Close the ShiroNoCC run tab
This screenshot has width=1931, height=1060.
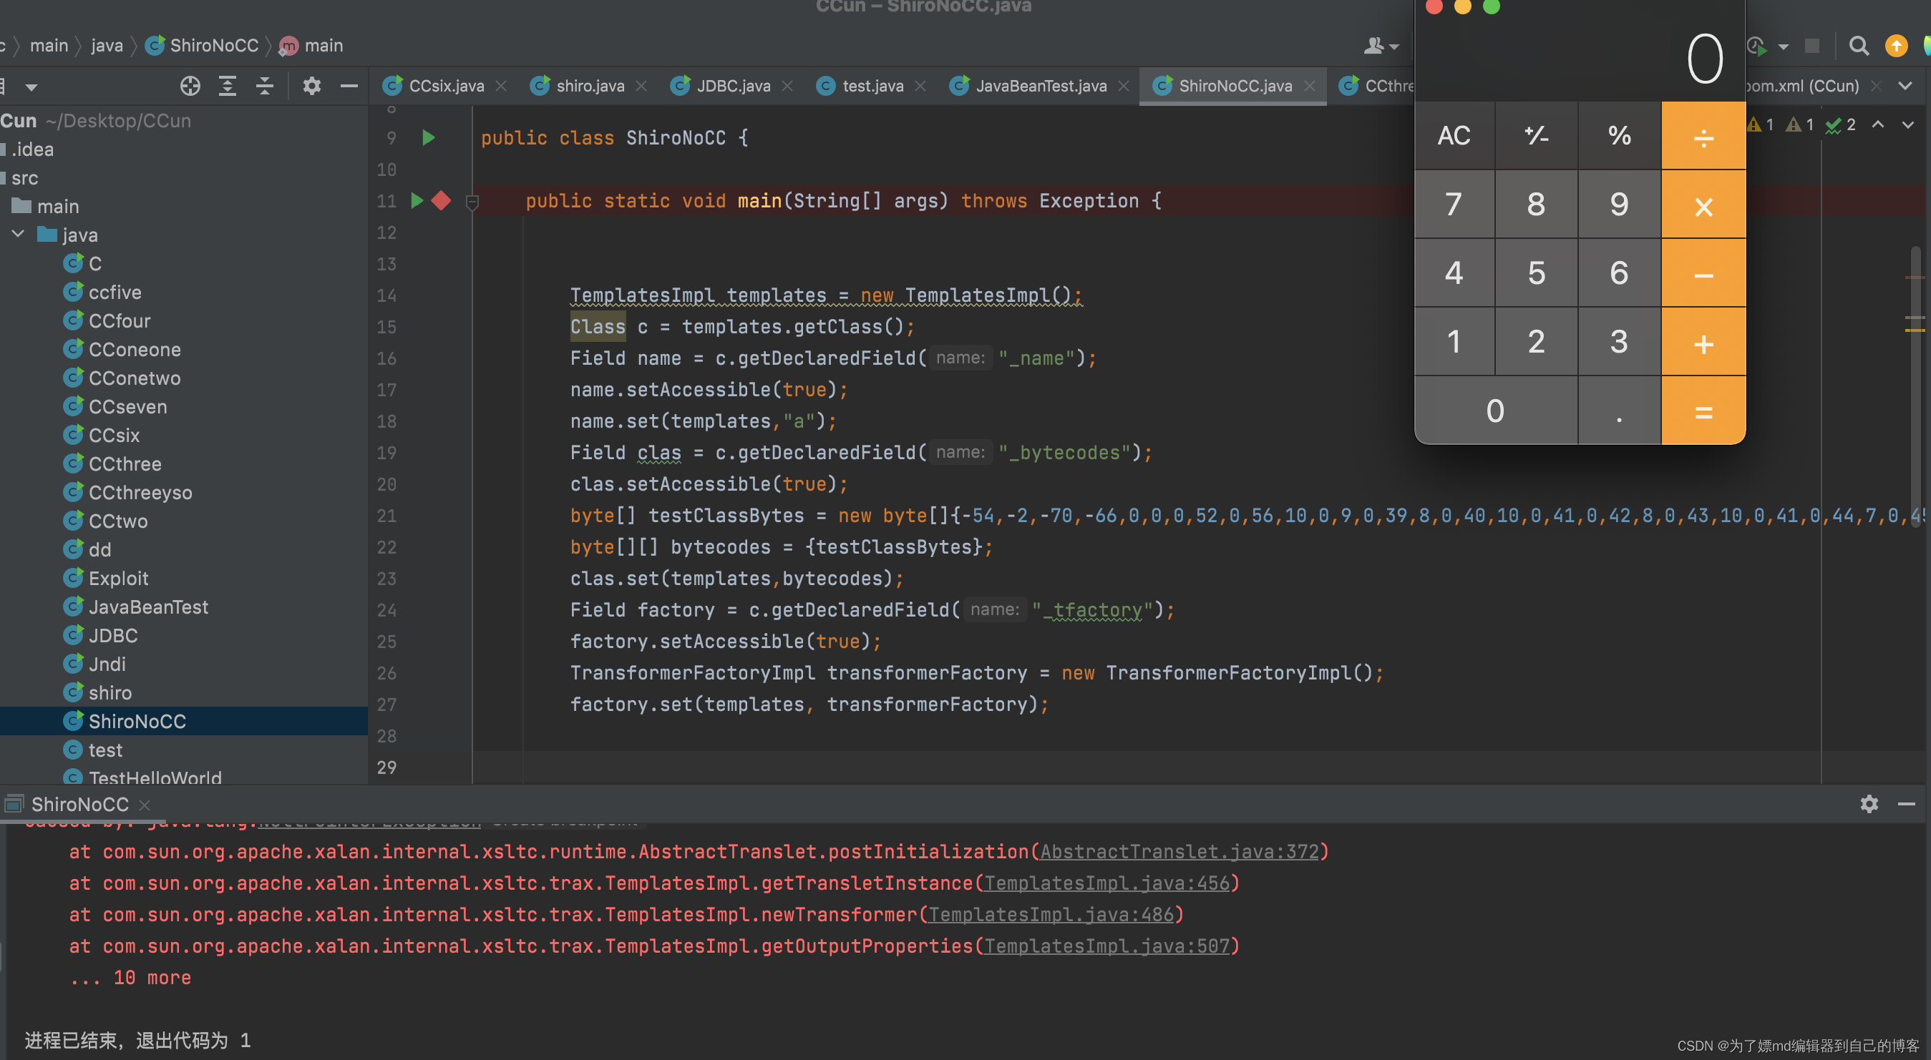tap(145, 805)
